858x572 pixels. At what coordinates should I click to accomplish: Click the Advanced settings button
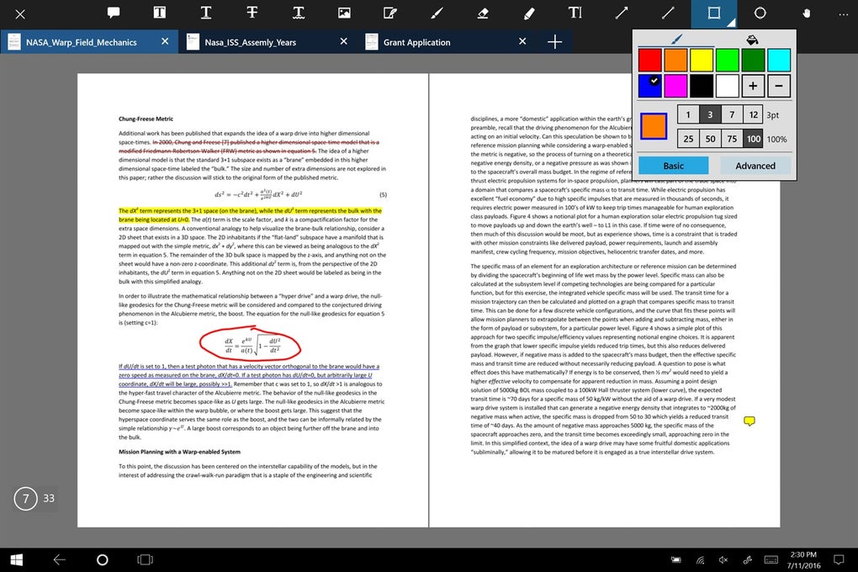754,165
